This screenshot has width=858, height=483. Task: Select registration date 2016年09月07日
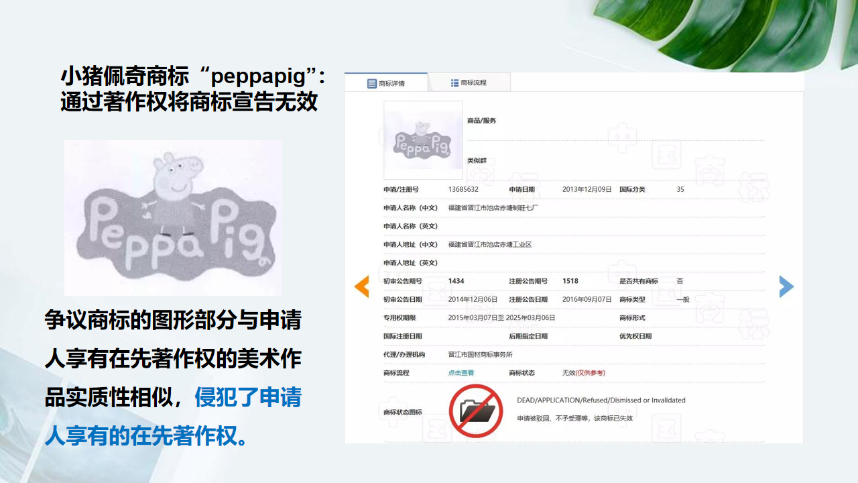[587, 299]
